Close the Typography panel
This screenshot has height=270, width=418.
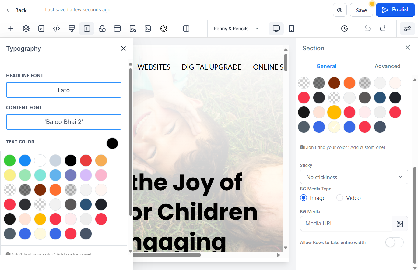pyautogui.click(x=123, y=49)
